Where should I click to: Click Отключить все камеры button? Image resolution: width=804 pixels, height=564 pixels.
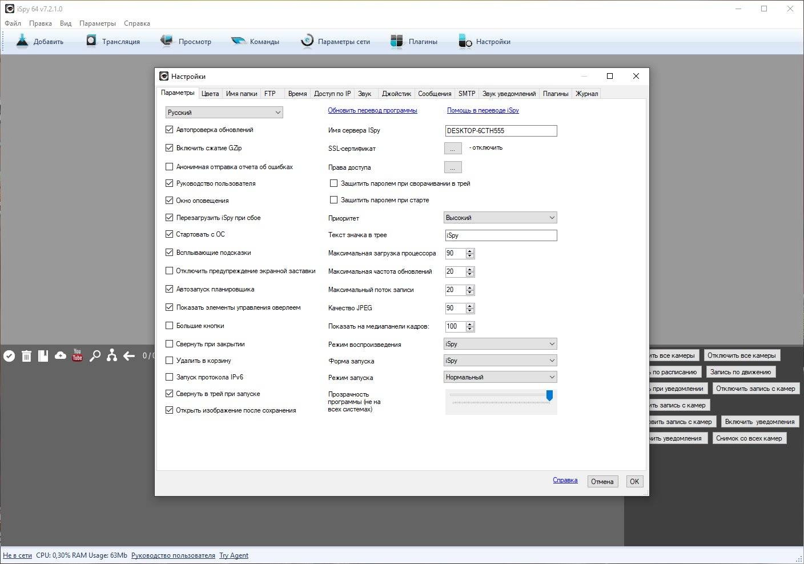[x=742, y=355]
